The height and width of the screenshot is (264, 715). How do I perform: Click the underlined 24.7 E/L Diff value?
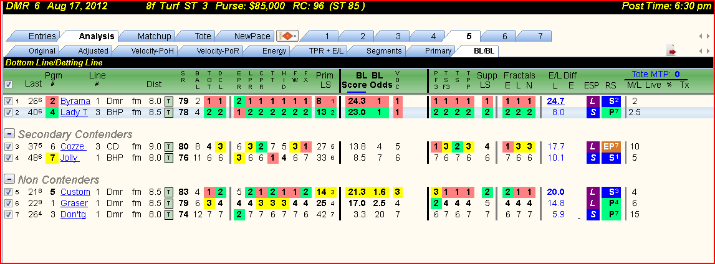pyautogui.click(x=556, y=101)
